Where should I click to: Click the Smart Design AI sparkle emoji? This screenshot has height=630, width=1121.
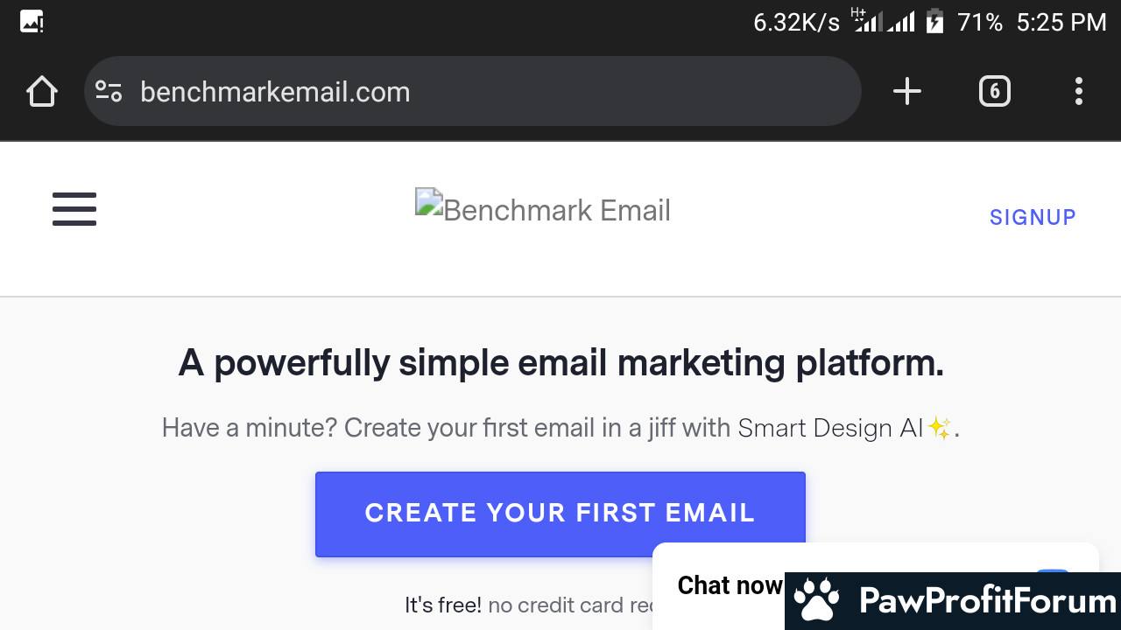[x=939, y=428]
